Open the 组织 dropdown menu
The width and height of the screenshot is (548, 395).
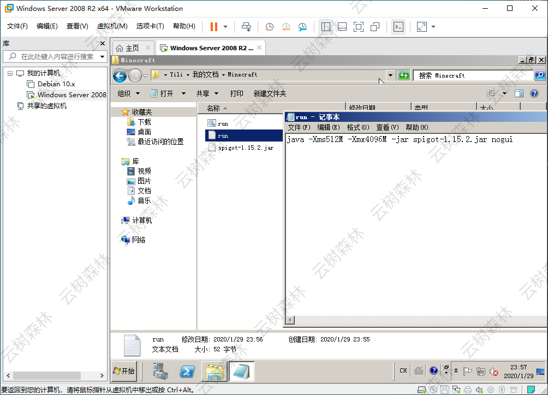click(128, 93)
